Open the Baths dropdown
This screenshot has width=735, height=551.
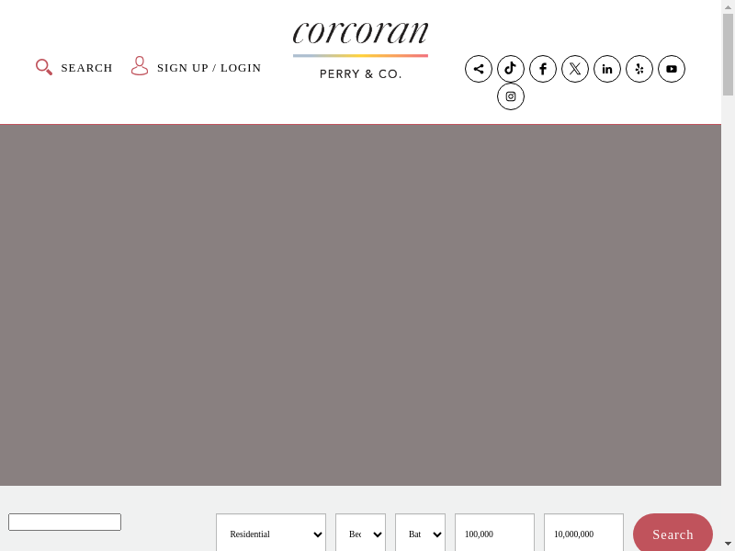(420, 534)
